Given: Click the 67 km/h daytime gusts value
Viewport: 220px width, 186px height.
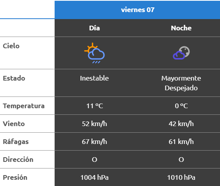Looking at the screenshot, I should (94, 142).
